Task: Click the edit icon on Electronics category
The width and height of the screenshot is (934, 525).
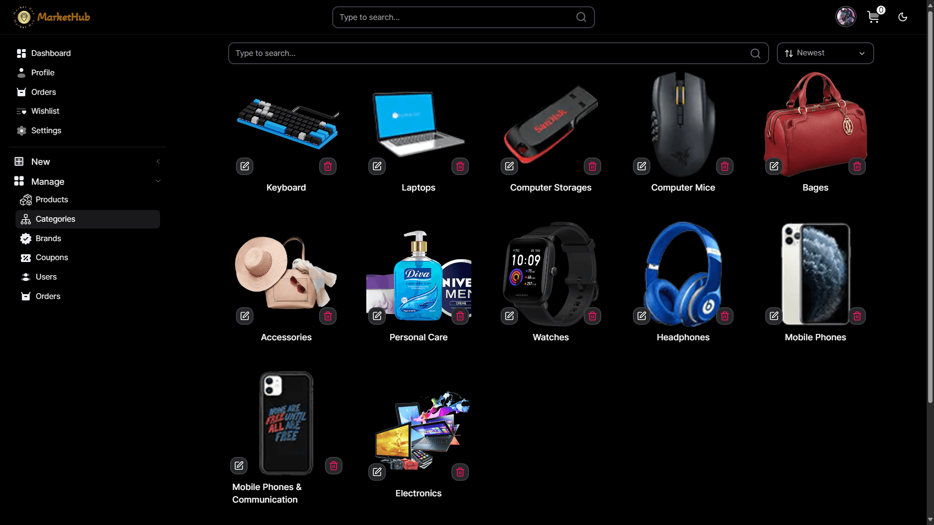Action: coord(377,472)
